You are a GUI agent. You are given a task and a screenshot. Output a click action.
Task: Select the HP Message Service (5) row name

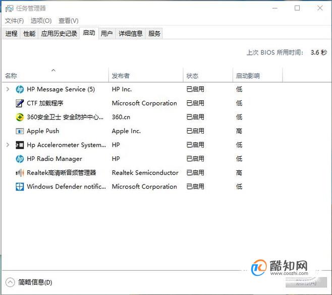click(x=61, y=89)
